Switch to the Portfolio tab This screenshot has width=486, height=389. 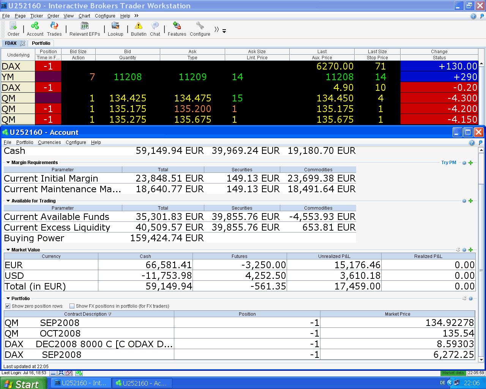tap(41, 43)
